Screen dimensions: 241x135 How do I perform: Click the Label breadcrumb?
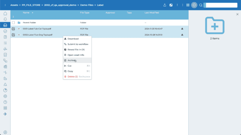coord(100,5)
